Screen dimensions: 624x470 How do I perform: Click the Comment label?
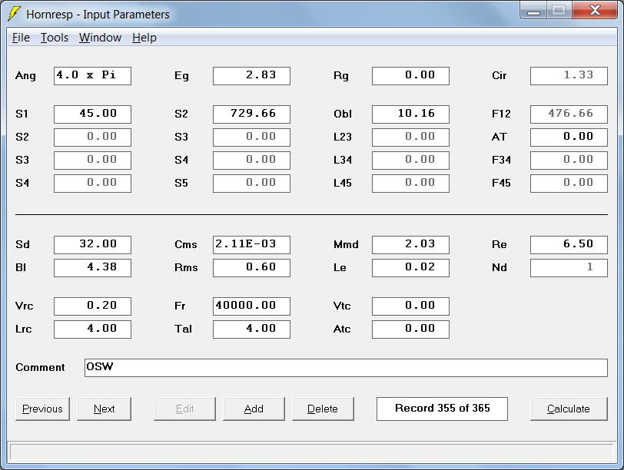tap(40, 367)
